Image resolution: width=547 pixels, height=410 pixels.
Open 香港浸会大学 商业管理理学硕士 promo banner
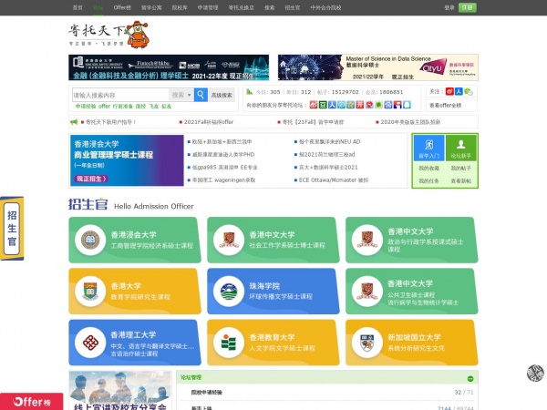[127, 160]
